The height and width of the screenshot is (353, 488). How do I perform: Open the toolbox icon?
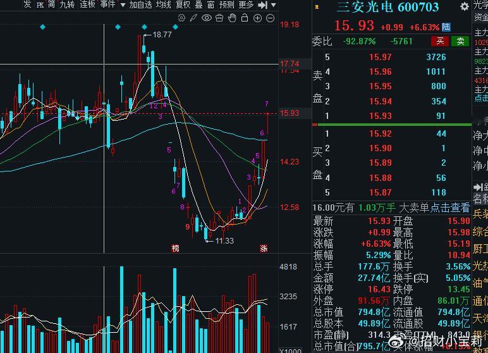click(219, 18)
